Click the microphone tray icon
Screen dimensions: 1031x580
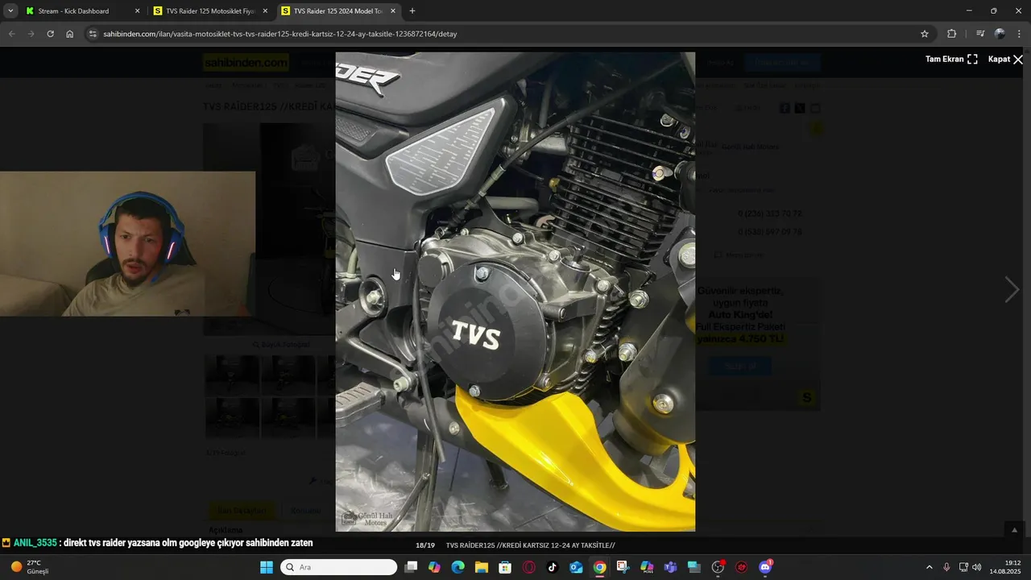[946, 567]
